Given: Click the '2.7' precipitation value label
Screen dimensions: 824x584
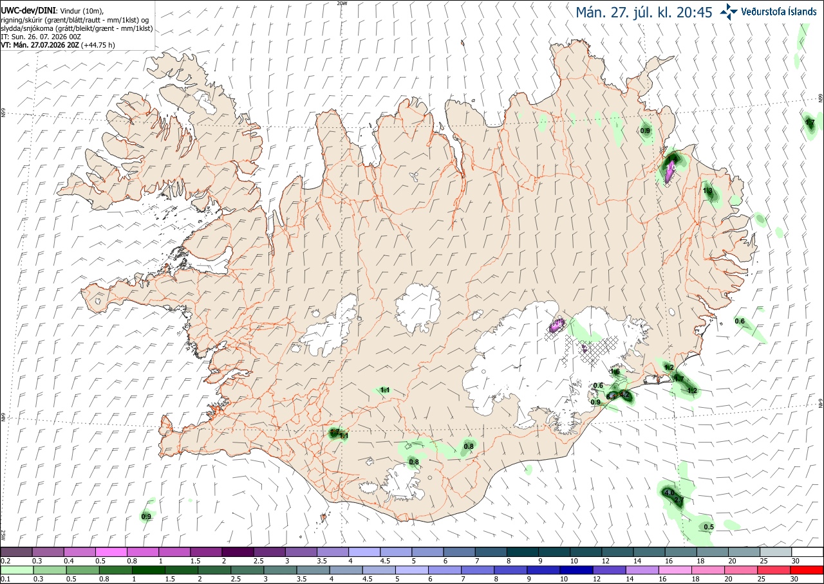Looking at the screenshot, I should coord(679,500).
